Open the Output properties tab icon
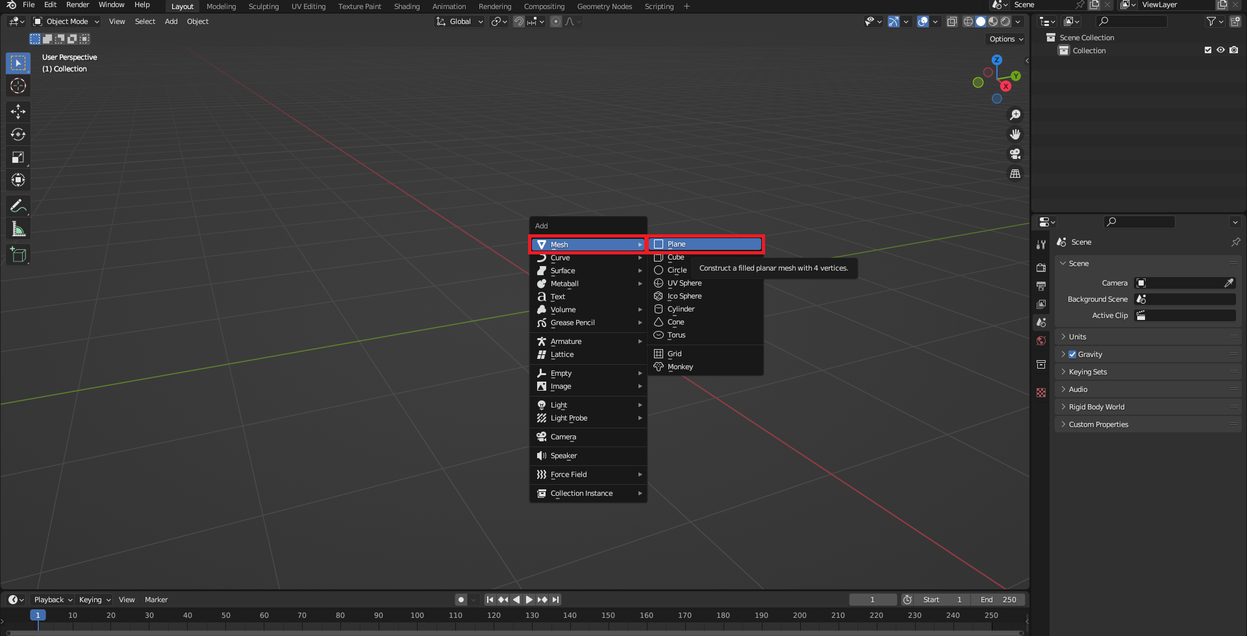 pyautogui.click(x=1041, y=286)
